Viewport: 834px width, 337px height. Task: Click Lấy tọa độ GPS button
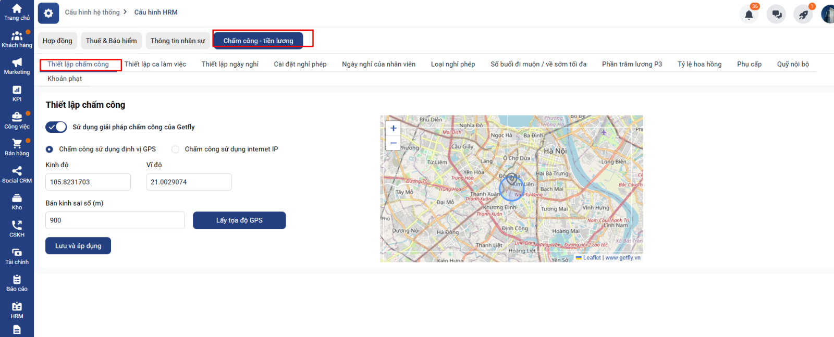tap(239, 220)
